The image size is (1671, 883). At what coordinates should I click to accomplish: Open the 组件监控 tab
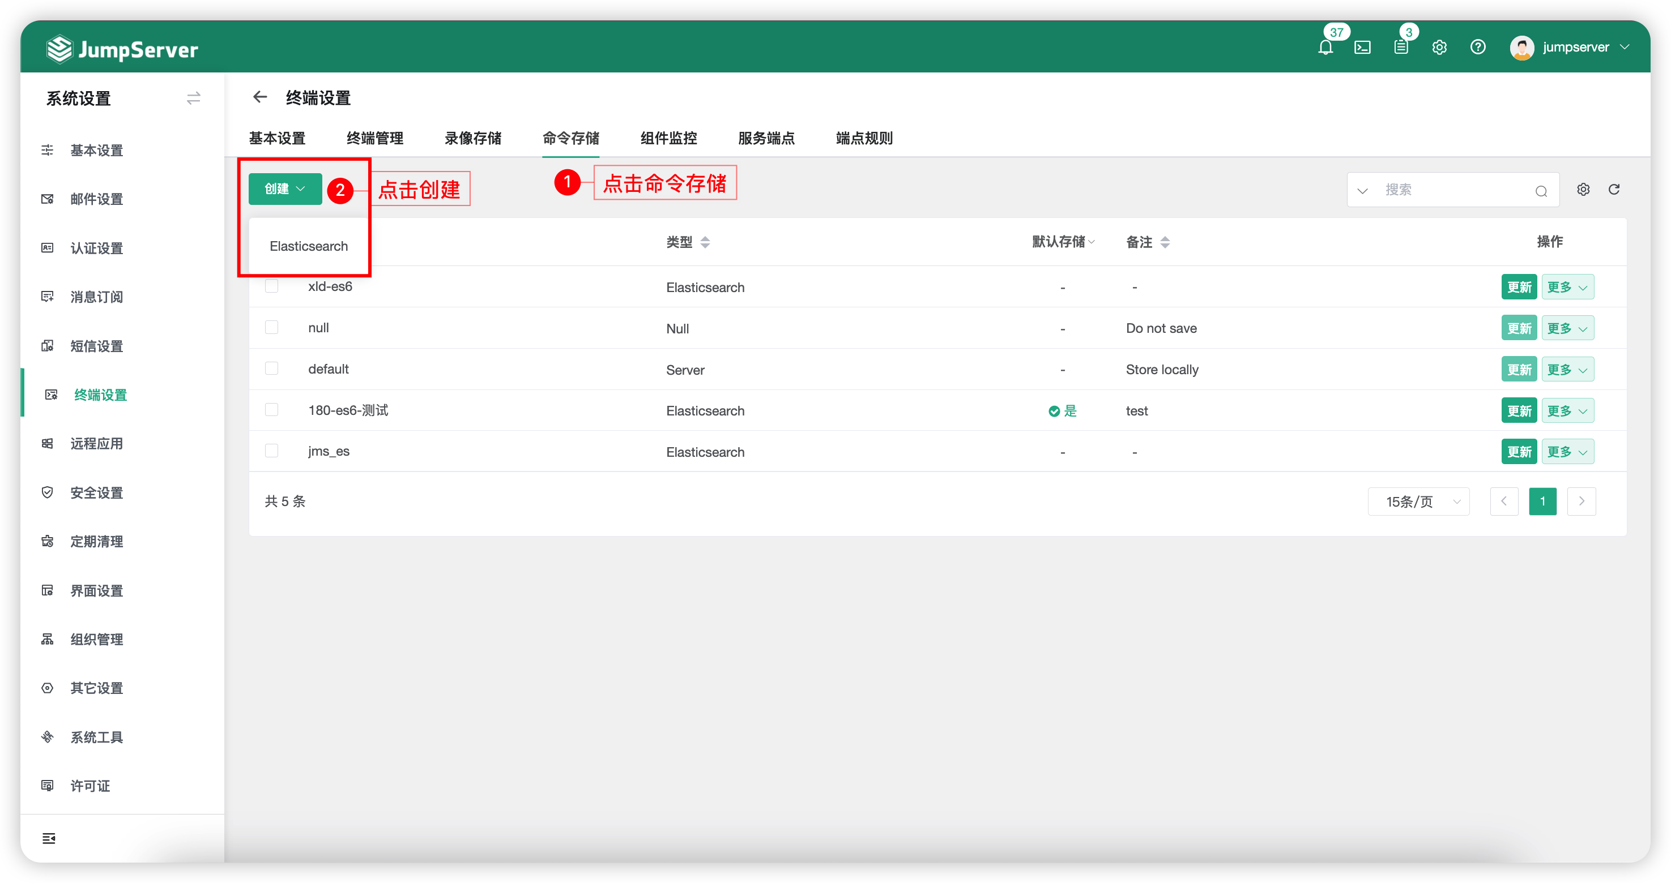click(668, 138)
